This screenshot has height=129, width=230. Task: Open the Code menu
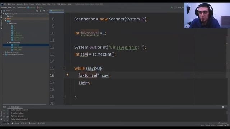[26, 4]
